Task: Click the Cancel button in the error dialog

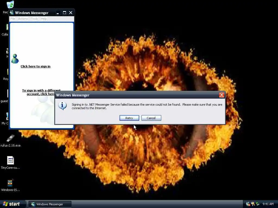Action: [151, 118]
